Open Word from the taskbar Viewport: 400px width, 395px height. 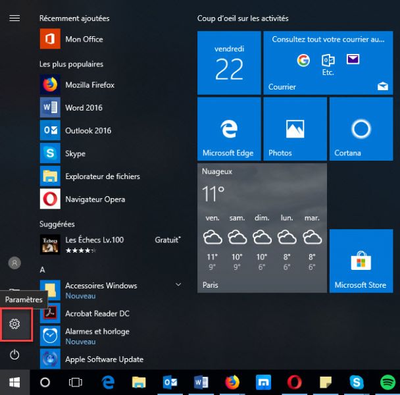coord(201,382)
